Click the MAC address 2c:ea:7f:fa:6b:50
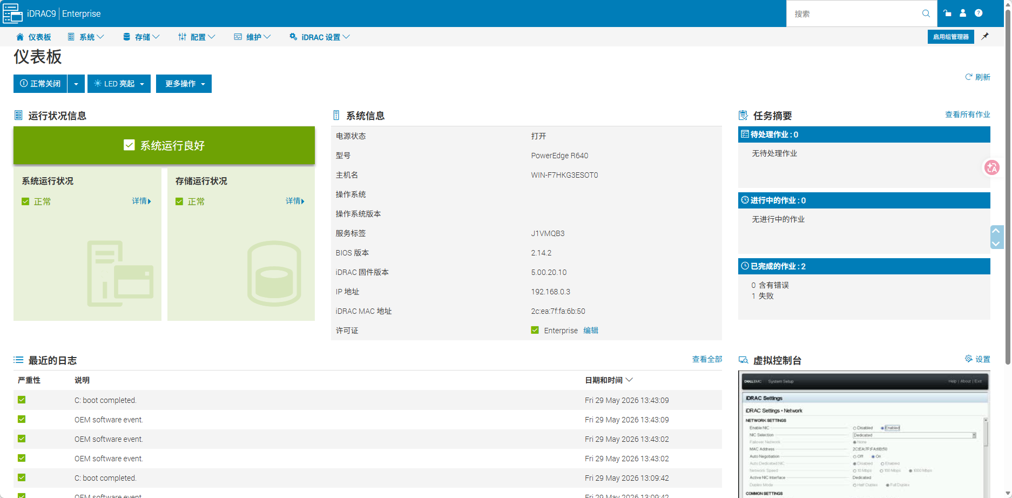This screenshot has width=1012, height=498. tap(558, 311)
